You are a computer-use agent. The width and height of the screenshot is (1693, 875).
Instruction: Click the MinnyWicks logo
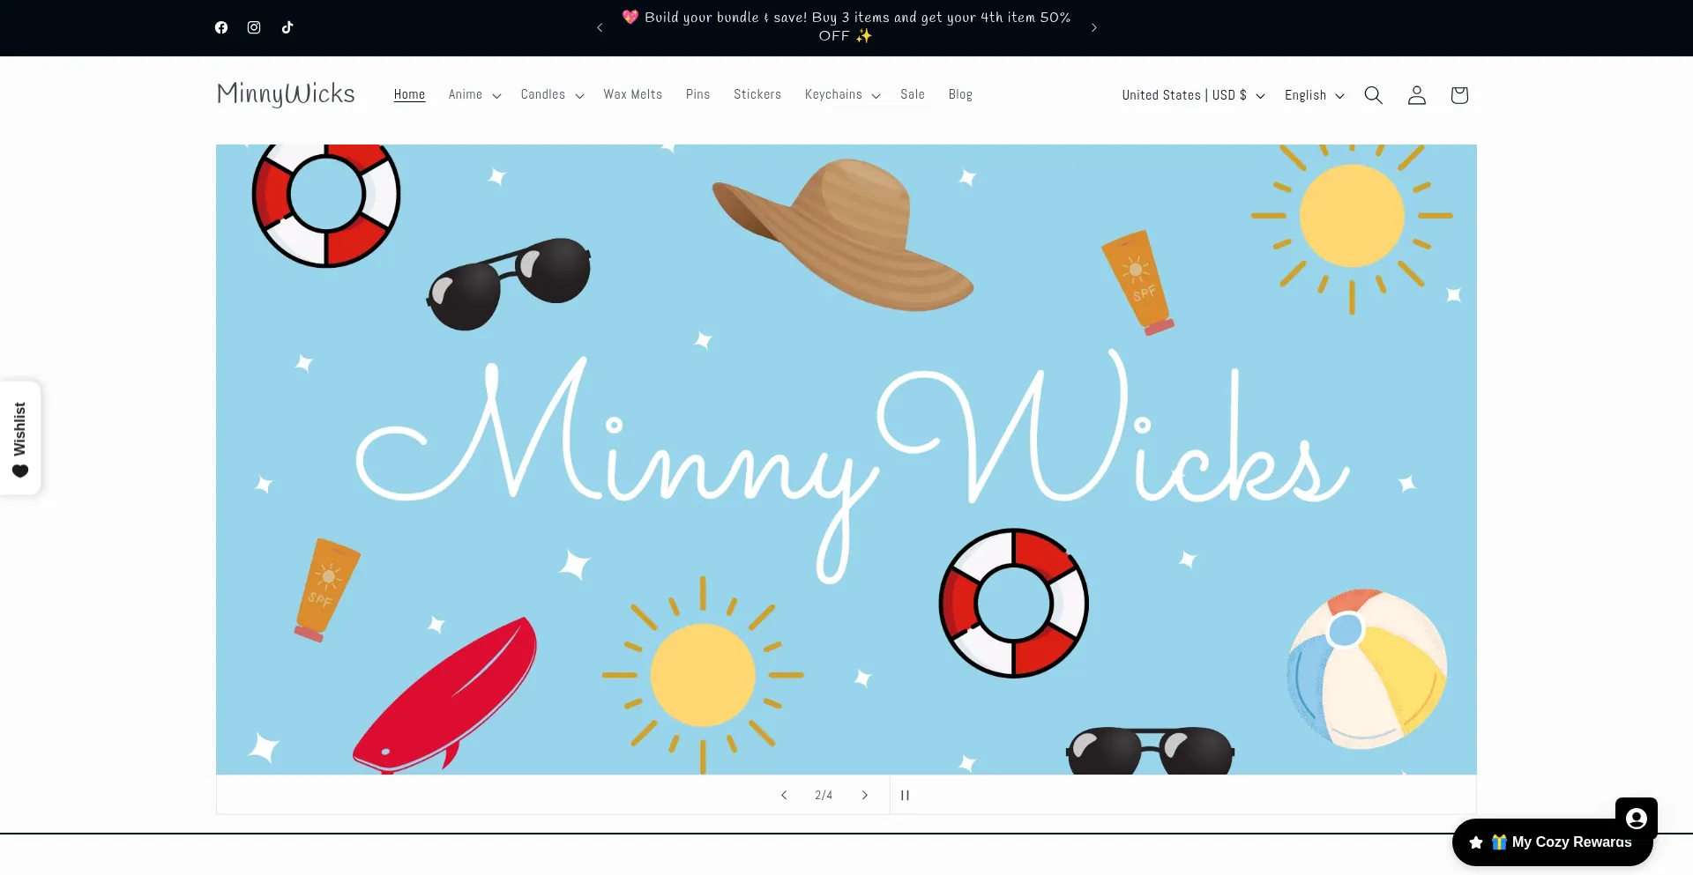tap(286, 94)
